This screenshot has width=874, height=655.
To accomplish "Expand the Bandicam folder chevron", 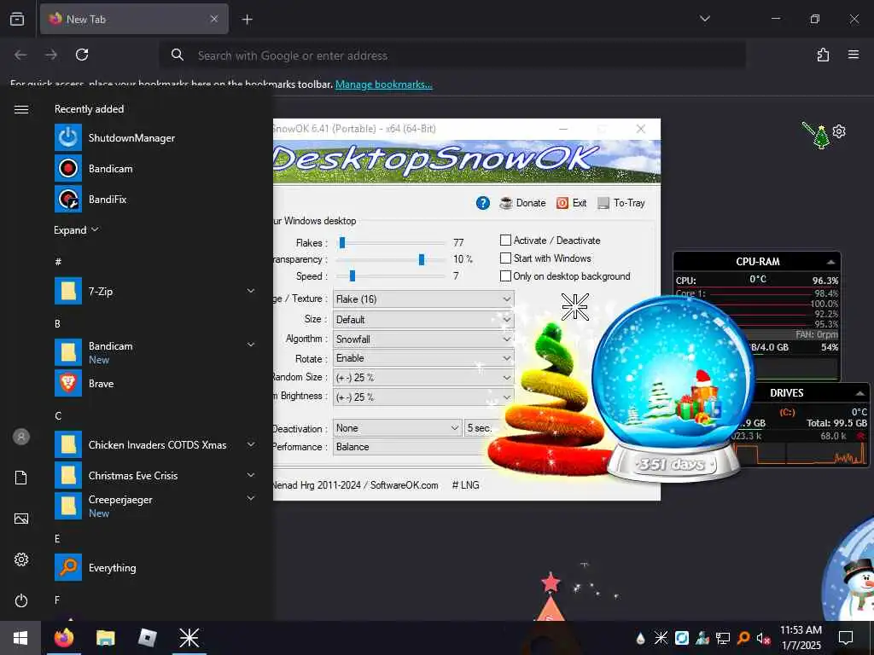I will click(251, 345).
